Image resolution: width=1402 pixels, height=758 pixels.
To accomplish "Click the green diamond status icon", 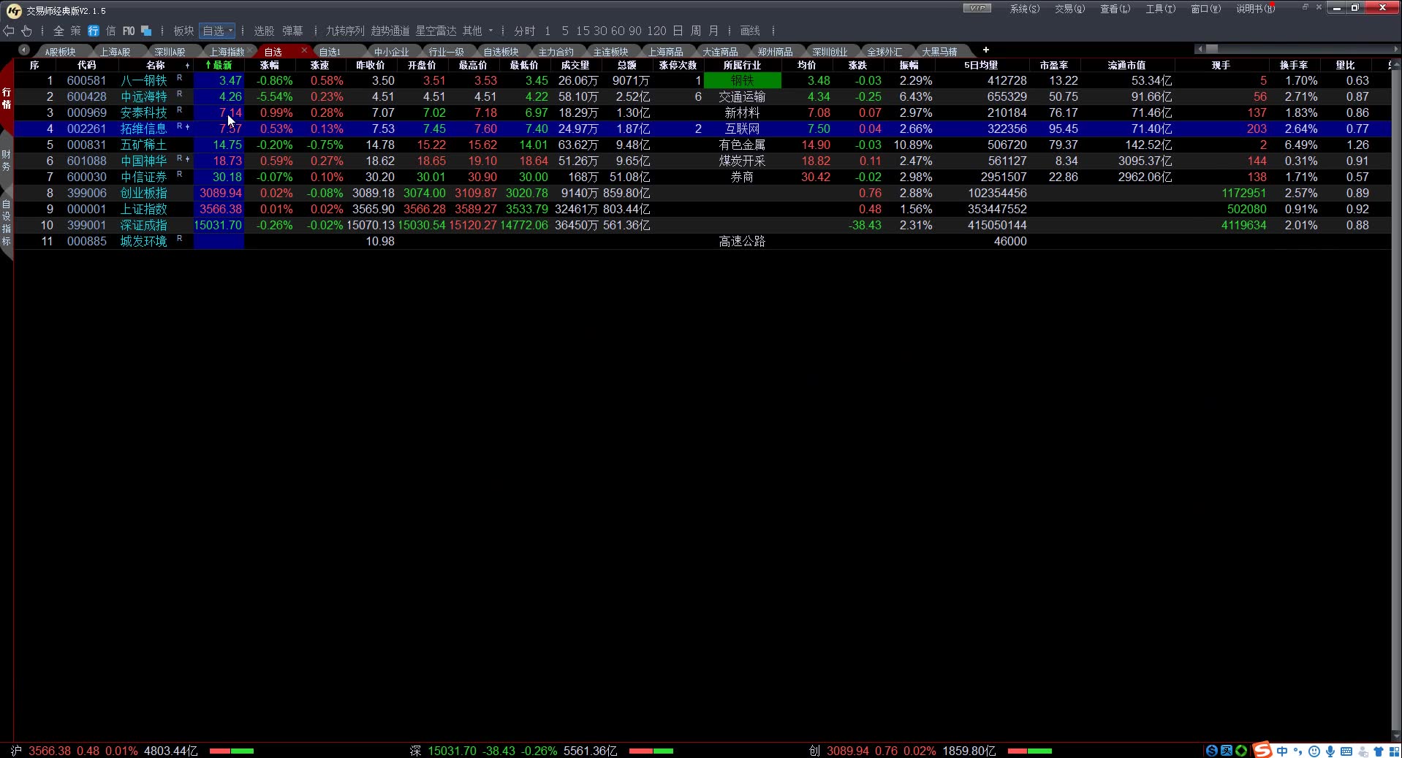I will (x=1241, y=751).
